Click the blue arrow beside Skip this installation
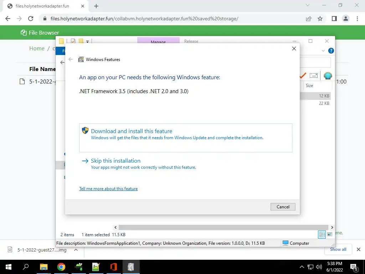This screenshot has width=365, height=274. coord(85,161)
